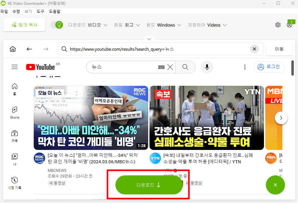The height and width of the screenshot is (203, 298).
Task: Click the MBC NEWS channel avatar
Action: point(39,158)
